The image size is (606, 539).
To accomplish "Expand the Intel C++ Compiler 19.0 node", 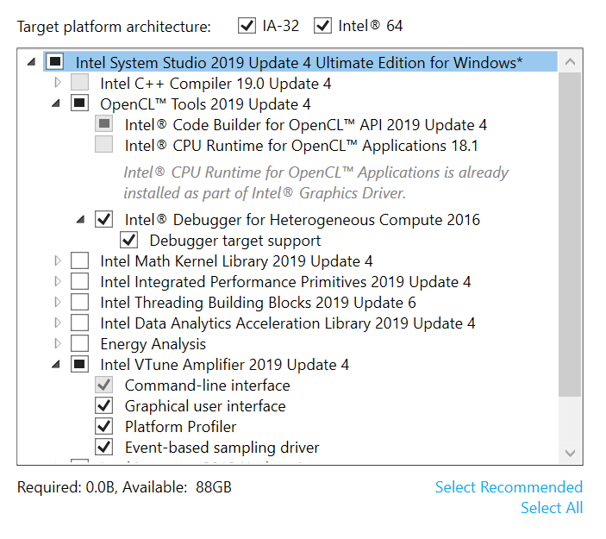I will (58, 82).
